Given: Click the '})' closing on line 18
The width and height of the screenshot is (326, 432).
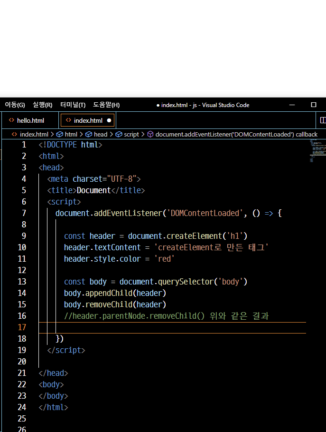Looking at the screenshot, I should click(60, 339).
